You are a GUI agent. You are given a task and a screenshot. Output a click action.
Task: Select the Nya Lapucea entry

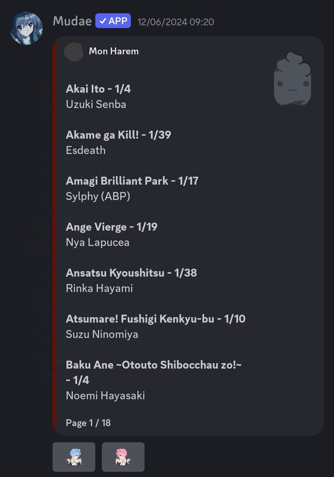97,242
